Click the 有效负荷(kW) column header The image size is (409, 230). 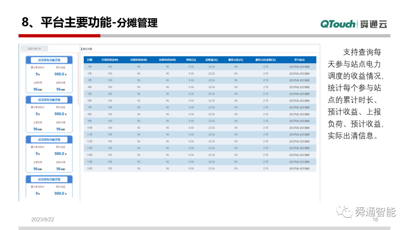tap(167, 60)
